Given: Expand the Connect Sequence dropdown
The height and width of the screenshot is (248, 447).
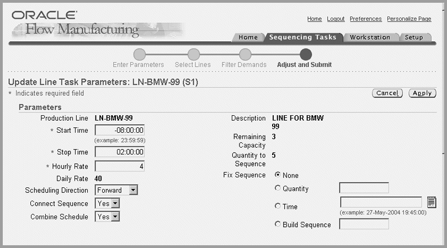Looking at the screenshot, I should 107,203.
